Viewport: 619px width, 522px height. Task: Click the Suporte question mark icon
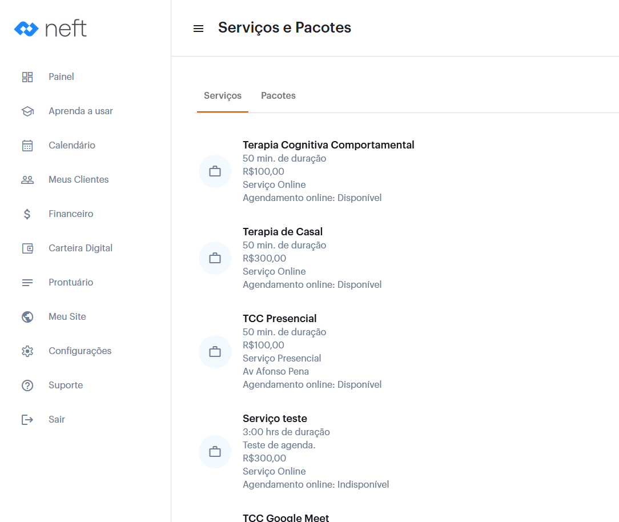pos(27,386)
